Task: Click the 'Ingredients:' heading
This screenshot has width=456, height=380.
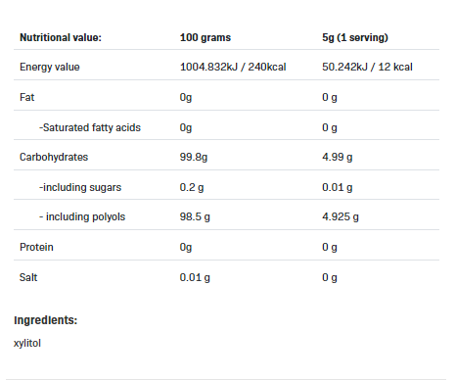Action: coord(45,320)
